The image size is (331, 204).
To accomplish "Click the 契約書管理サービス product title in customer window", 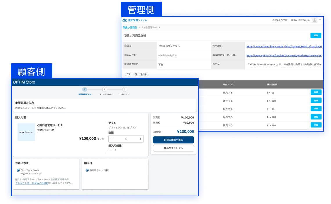I will point(50,125).
